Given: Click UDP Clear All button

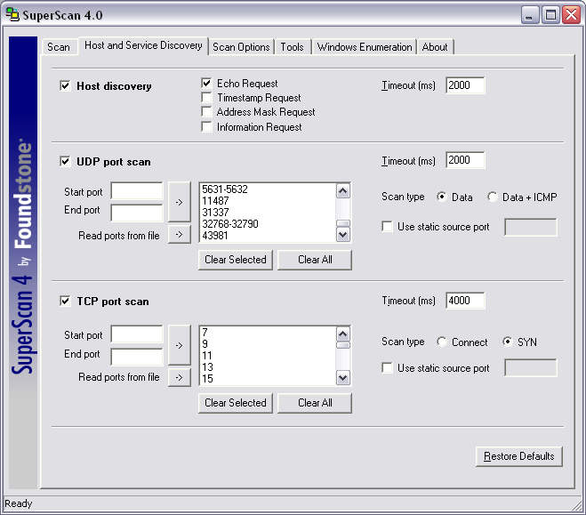Looking at the screenshot, I should pos(315,260).
